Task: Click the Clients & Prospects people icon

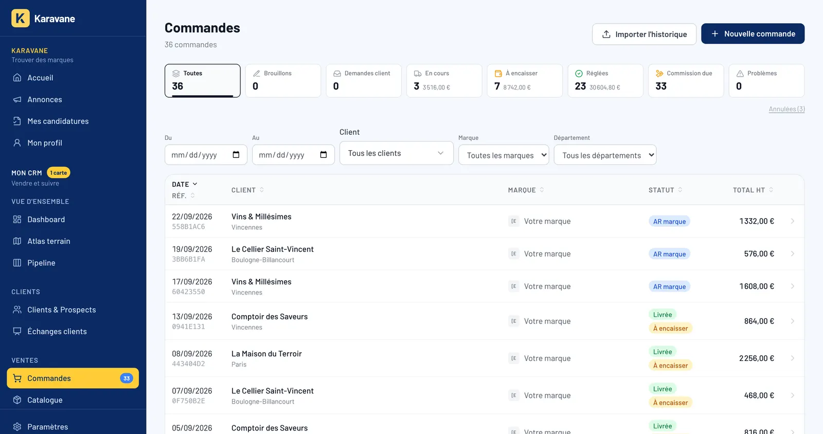Action: [x=17, y=310]
